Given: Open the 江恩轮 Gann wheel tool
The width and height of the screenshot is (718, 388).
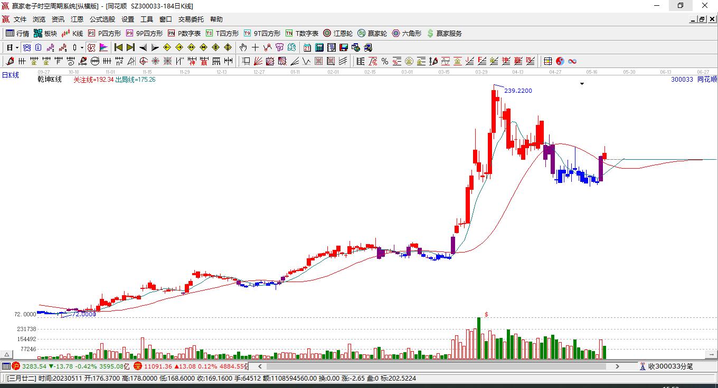Looking at the screenshot, I should [x=338, y=33].
